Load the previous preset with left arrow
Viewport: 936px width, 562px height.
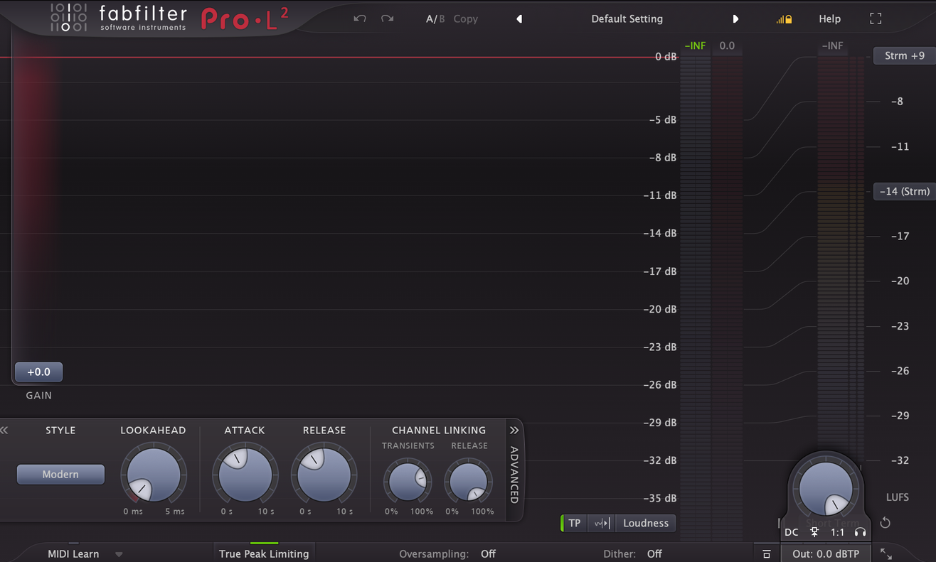point(519,19)
